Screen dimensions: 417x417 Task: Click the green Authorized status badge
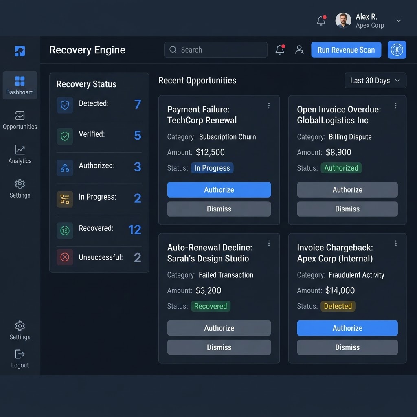(341, 168)
